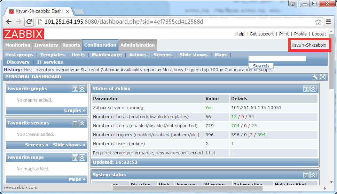Open the Profile link

pos(300,34)
